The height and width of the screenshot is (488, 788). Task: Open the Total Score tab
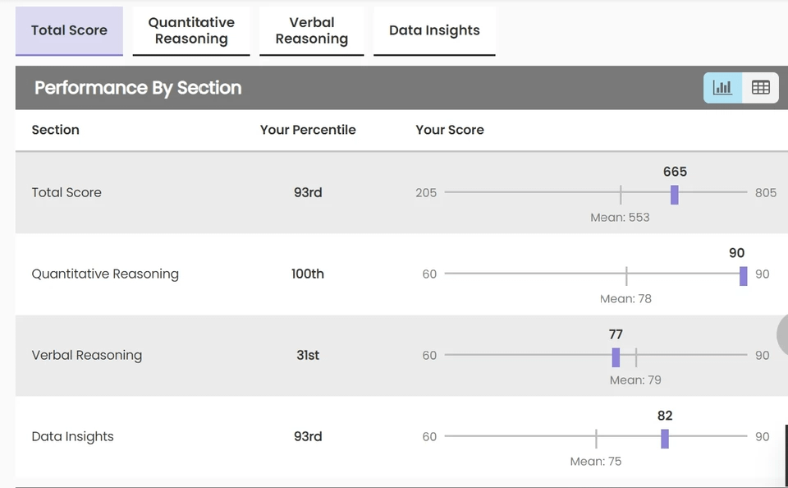click(x=69, y=30)
